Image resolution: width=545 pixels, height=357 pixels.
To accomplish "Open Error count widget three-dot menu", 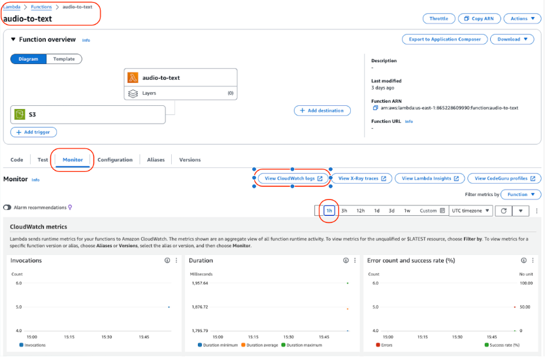I will pos(533,260).
